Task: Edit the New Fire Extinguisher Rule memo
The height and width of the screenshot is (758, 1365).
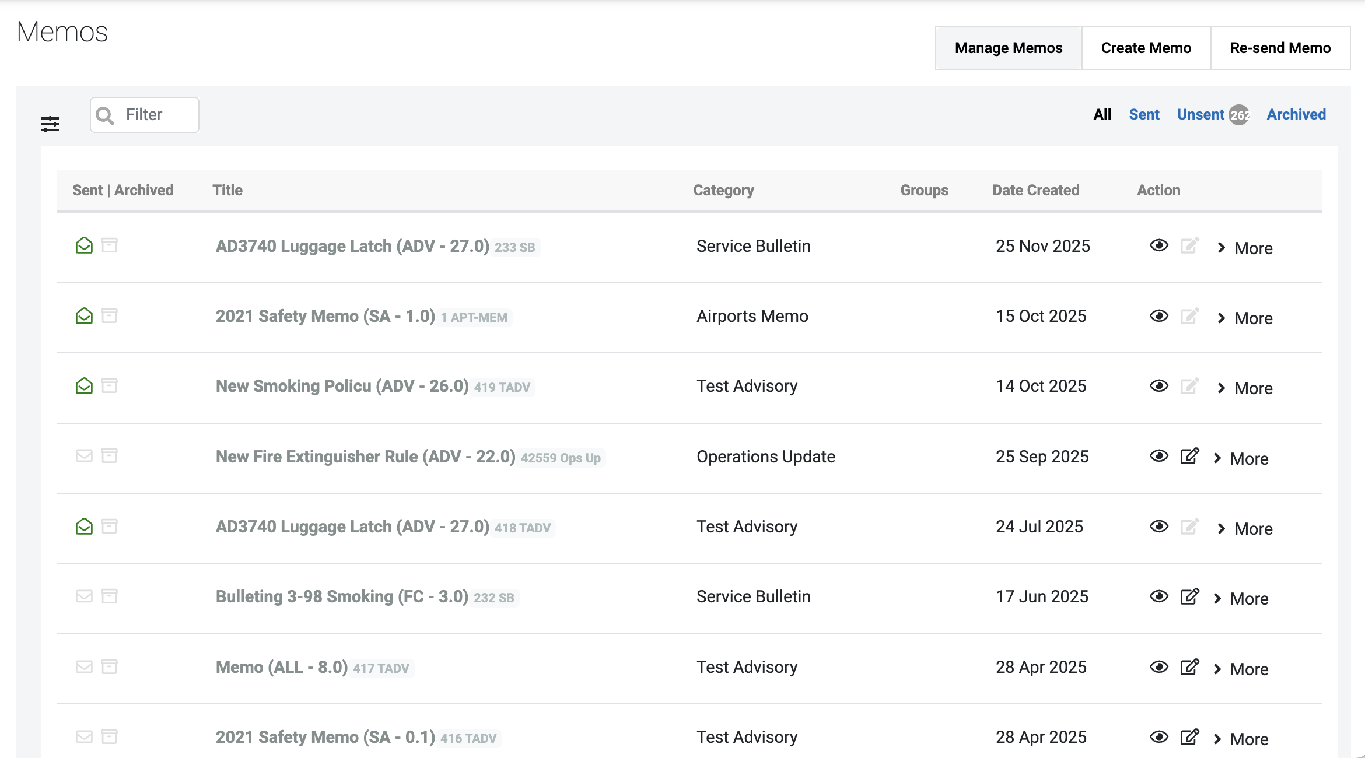Action: click(x=1189, y=456)
